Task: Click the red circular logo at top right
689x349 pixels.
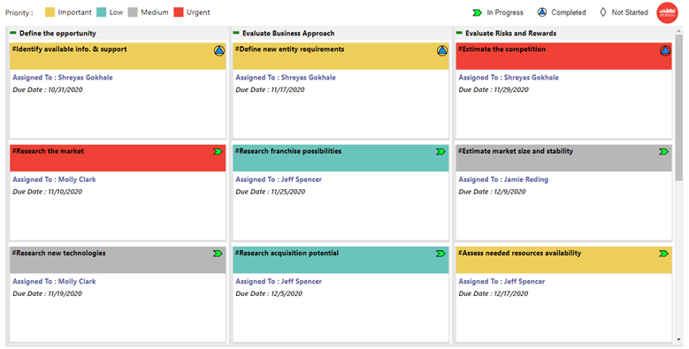Action: coord(668,12)
